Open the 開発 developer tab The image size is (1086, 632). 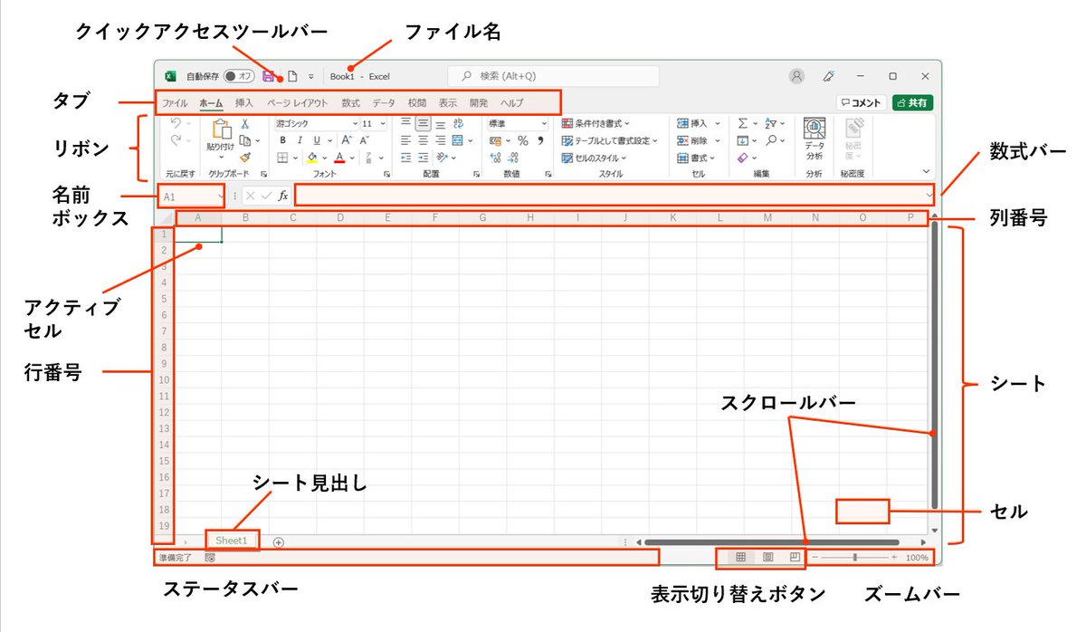[x=479, y=103]
